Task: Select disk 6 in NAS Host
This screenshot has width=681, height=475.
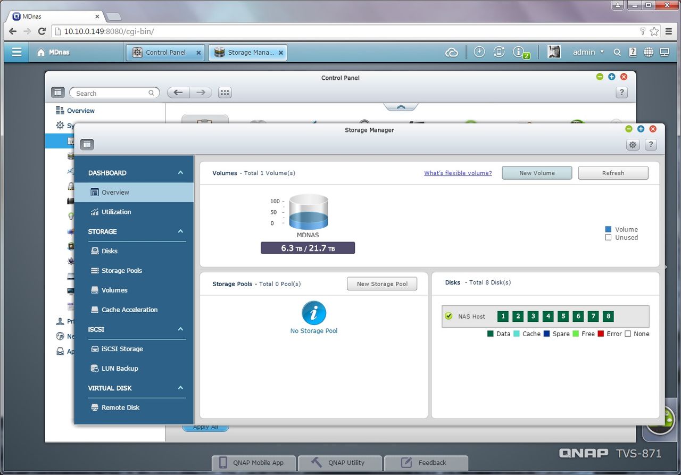Action: pos(578,316)
